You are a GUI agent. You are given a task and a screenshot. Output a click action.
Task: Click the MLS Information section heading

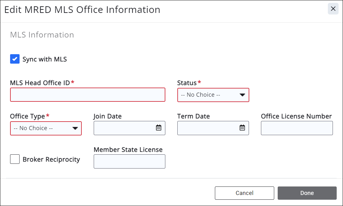pyautogui.click(x=42, y=35)
